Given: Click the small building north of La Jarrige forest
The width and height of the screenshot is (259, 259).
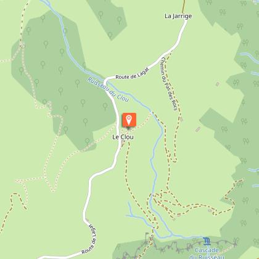Looking at the screenshot, I should point(218,84).
